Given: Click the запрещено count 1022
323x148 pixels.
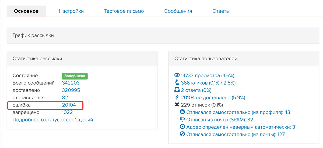Looking at the screenshot, I should coord(68,112).
